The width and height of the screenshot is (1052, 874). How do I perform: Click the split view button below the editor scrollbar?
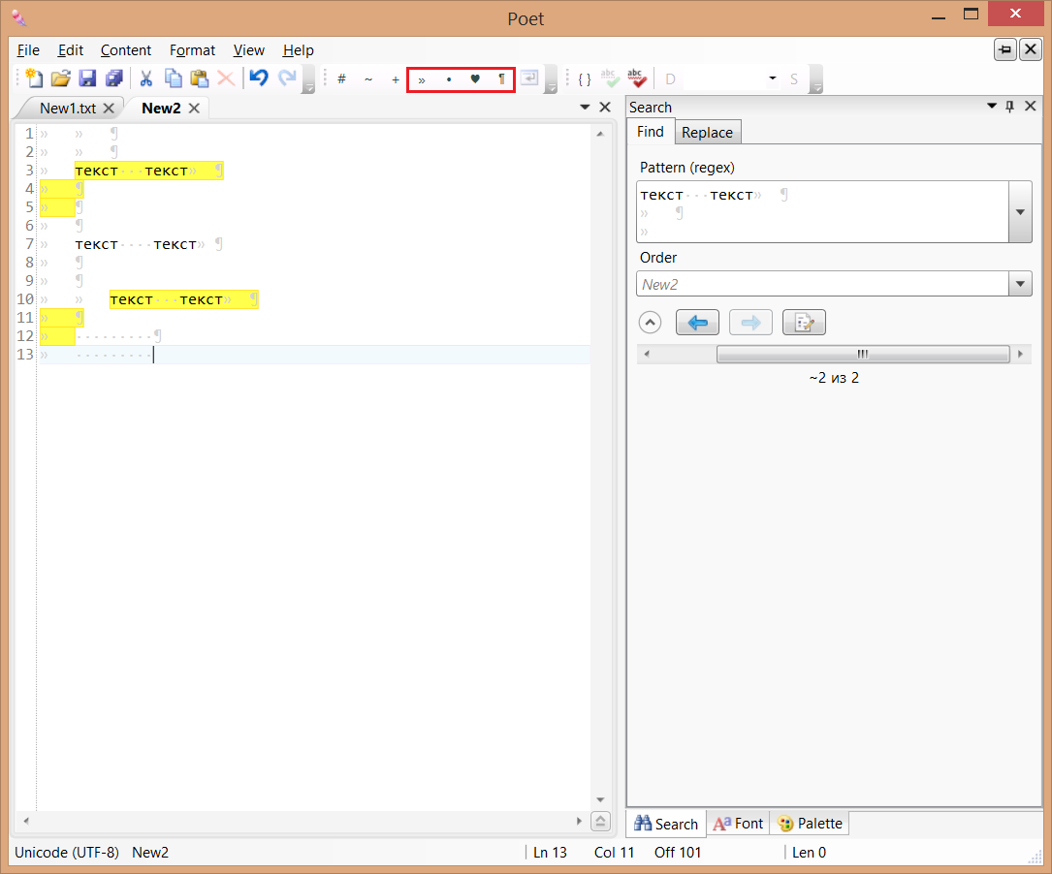click(x=600, y=821)
